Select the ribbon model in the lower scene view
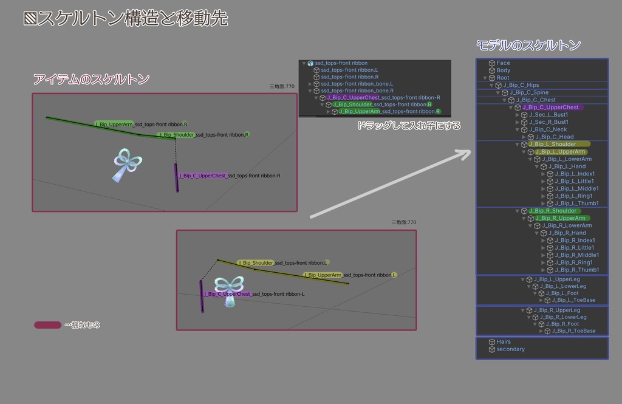The height and width of the screenshot is (404, 622). tap(229, 291)
